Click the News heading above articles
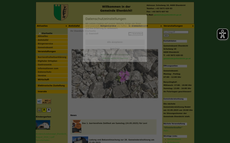This screenshot has height=143, width=230. [x=73, y=115]
